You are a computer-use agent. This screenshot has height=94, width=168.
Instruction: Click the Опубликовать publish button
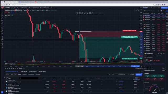coord(165,8)
